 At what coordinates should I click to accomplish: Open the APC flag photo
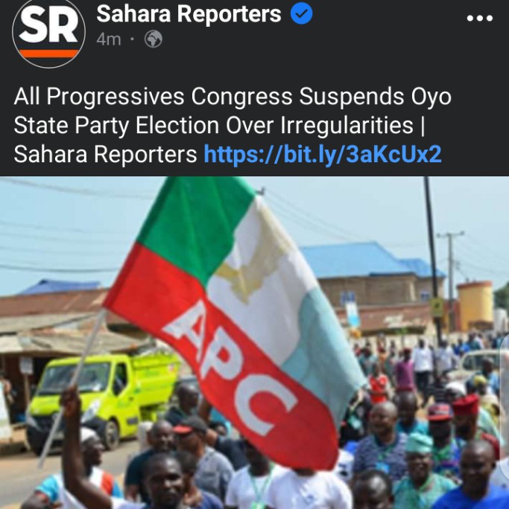coord(255,342)
